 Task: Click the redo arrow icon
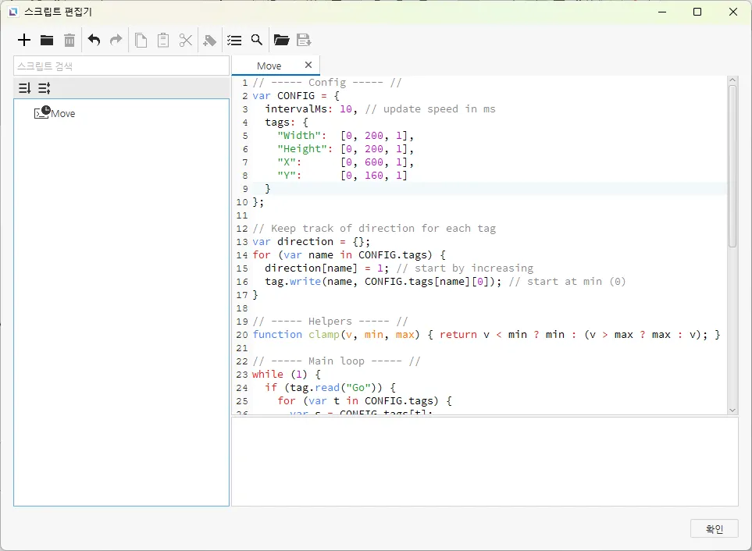click(x=116, y=40)
